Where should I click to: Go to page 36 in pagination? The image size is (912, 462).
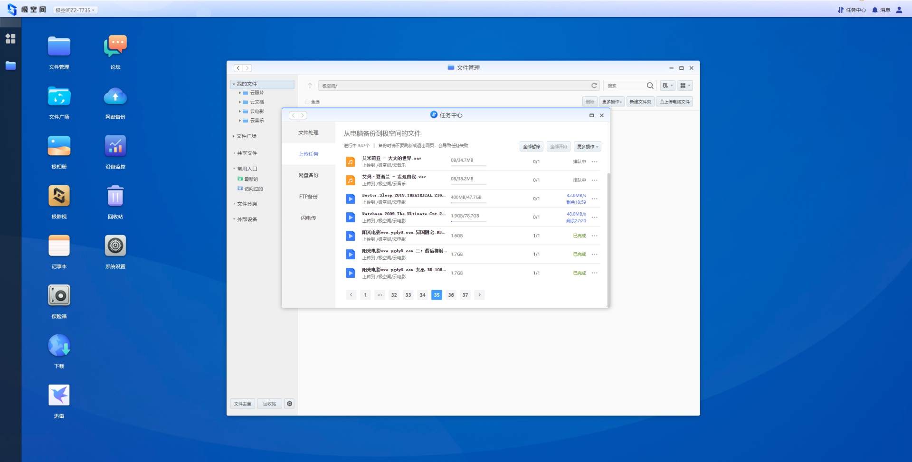point(451,295)
